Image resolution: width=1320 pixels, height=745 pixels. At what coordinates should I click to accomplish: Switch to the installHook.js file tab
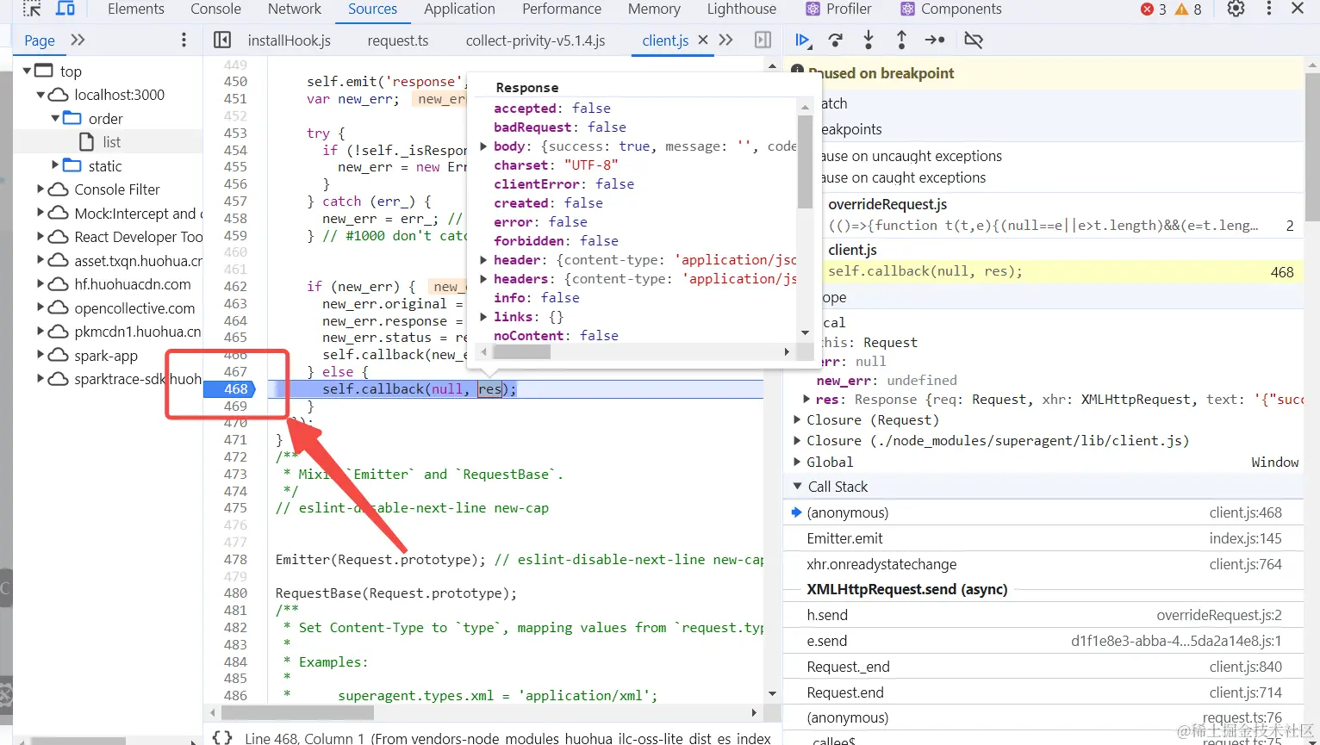pos(290,40)
